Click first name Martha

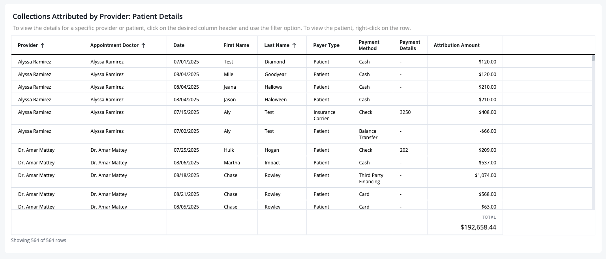click(232, 163)
